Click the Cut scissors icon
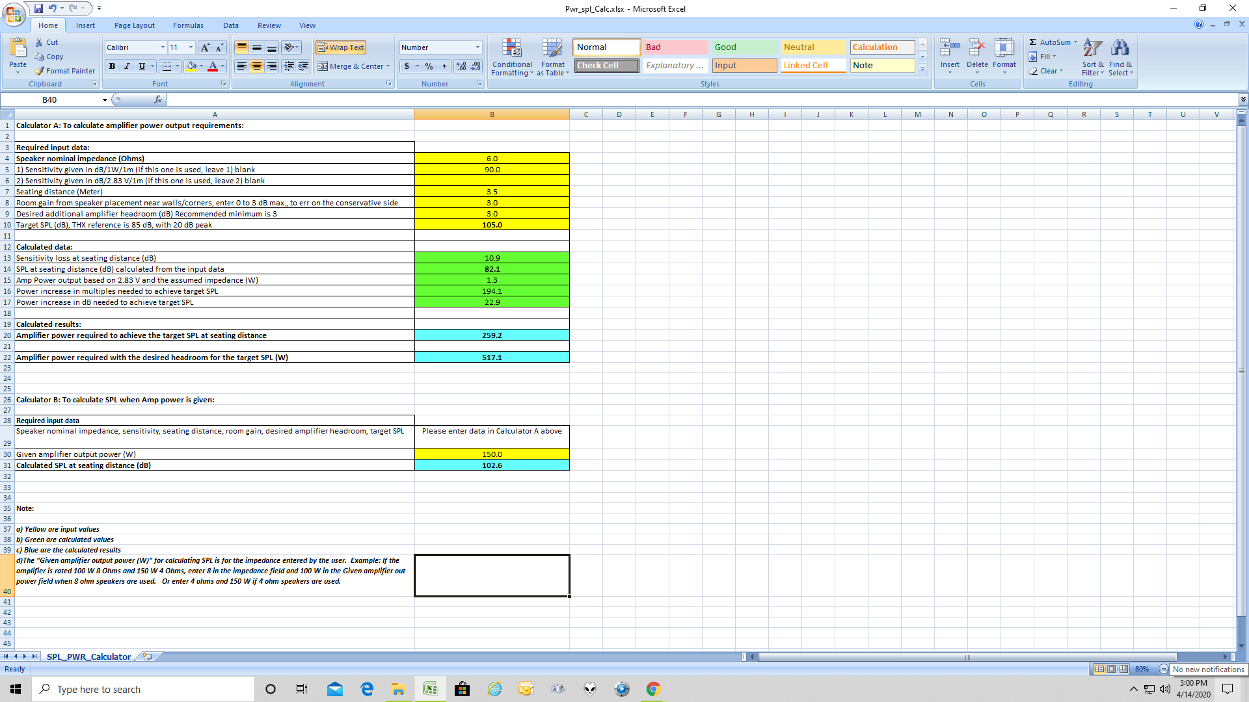 point(39,42)
